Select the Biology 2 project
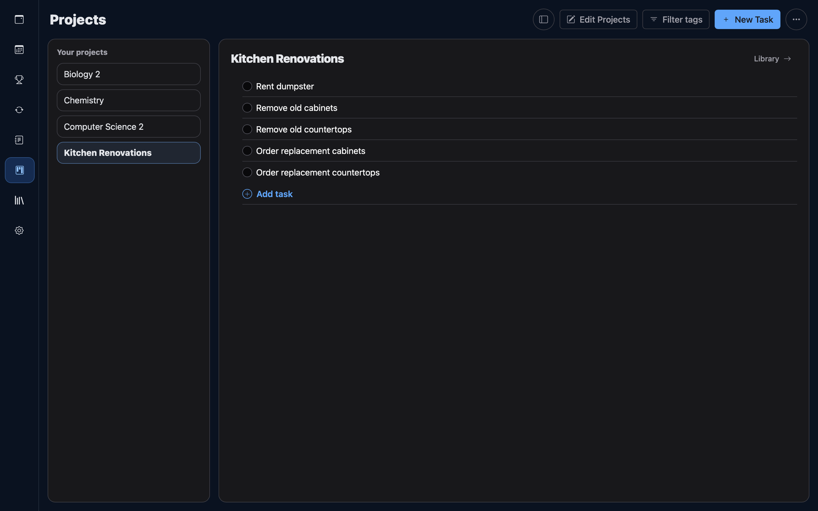The image size is (818, 511). [x=128, y=74]
